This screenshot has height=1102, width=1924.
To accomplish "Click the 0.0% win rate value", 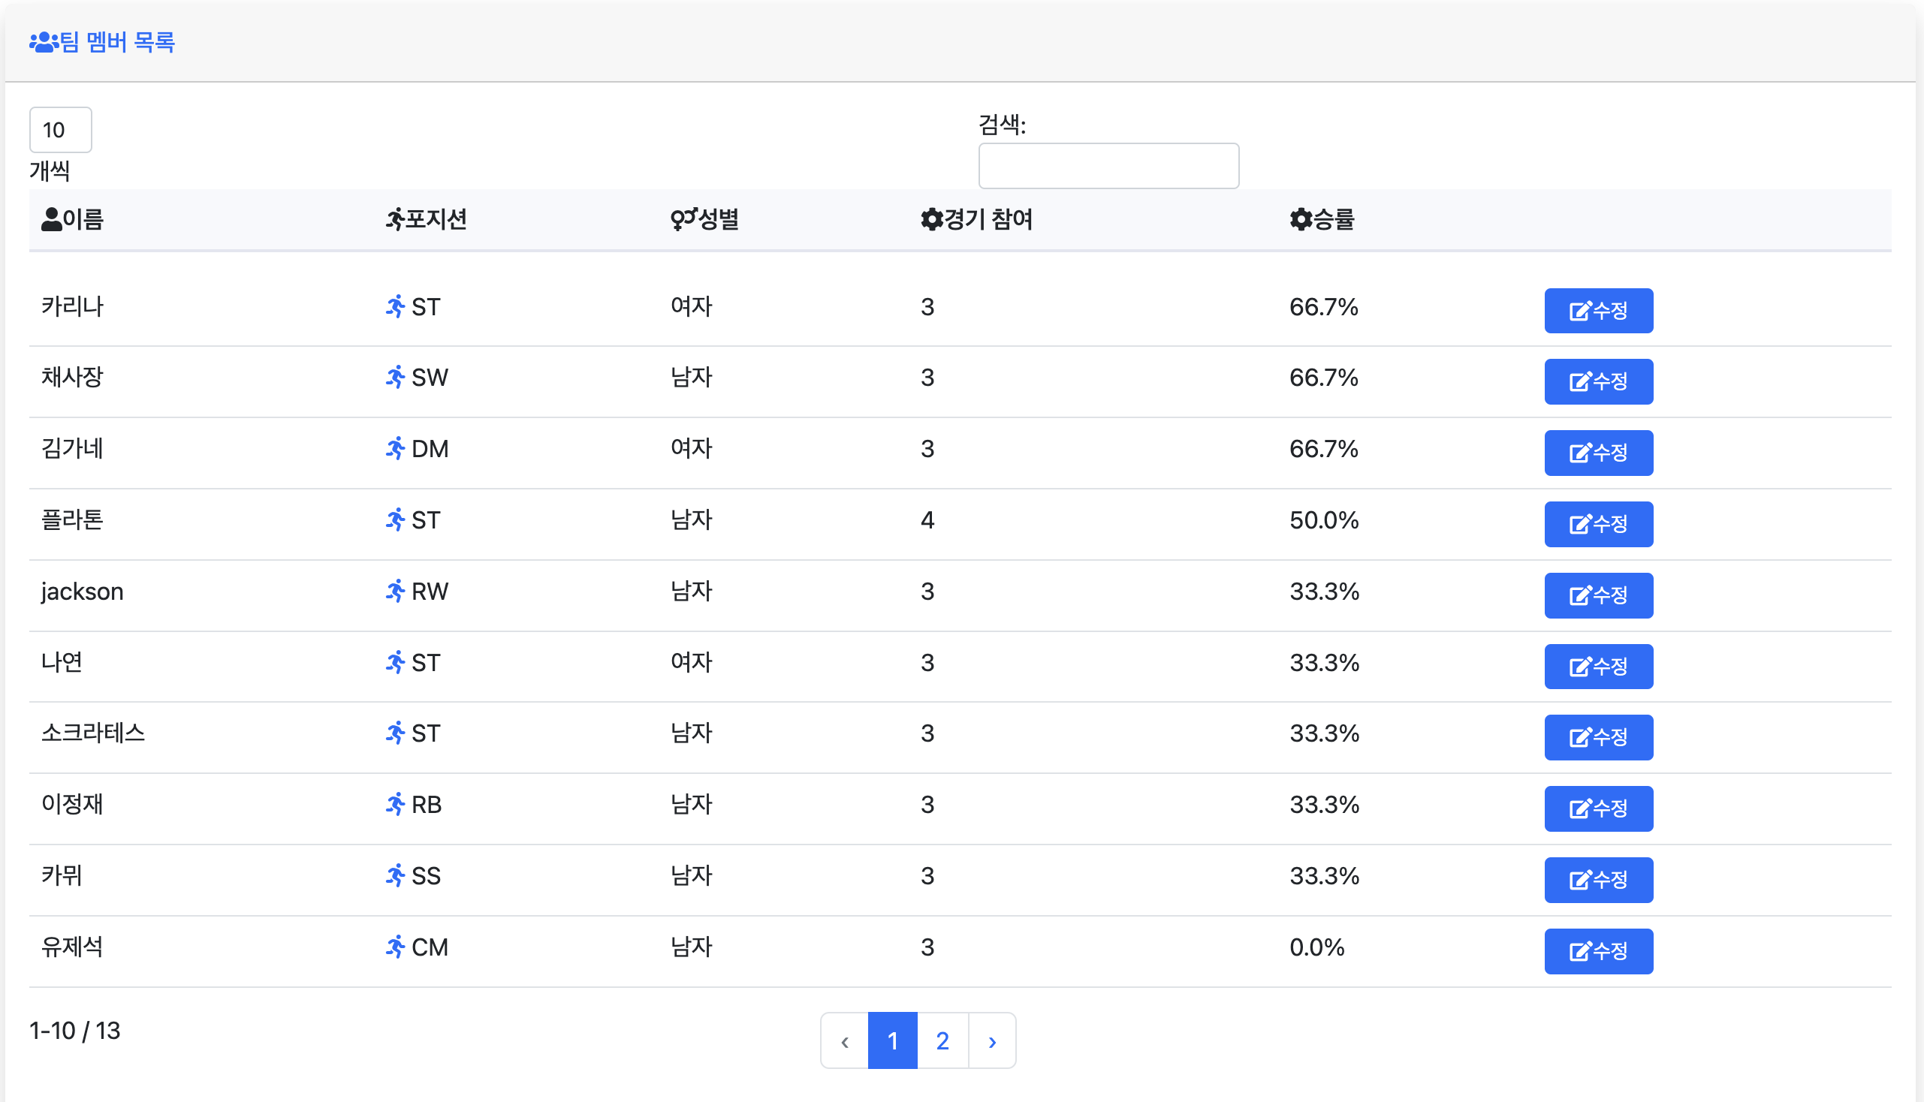I will (x=1316, y=947).
